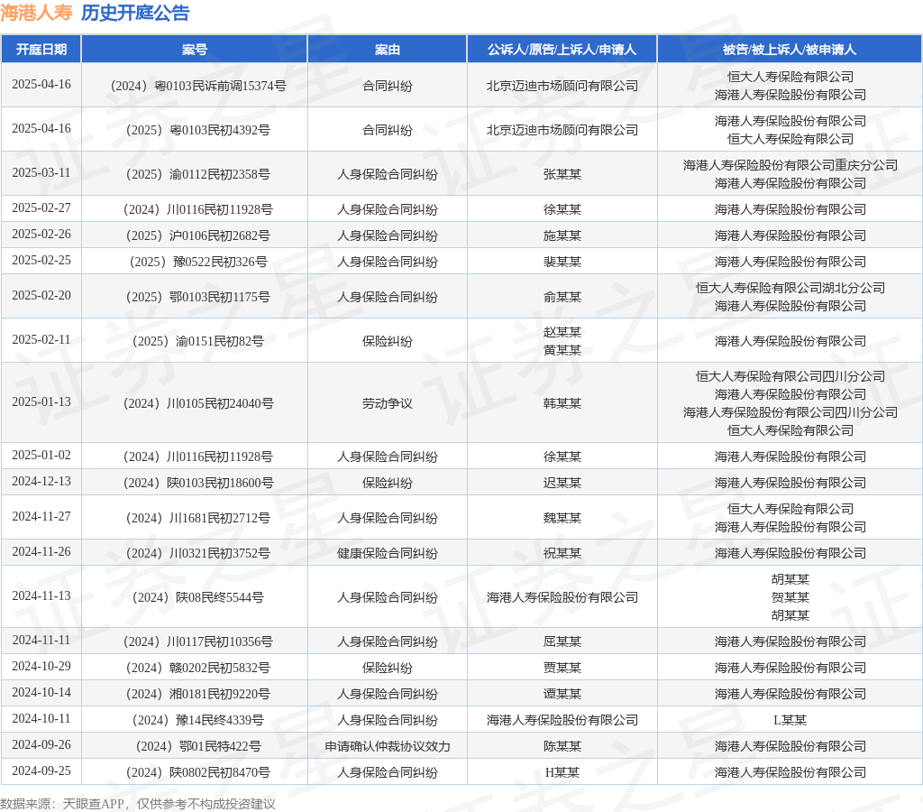Click the date 2025-01-02
The width and height of the screenshot is (923, 812).
point(41,456)
